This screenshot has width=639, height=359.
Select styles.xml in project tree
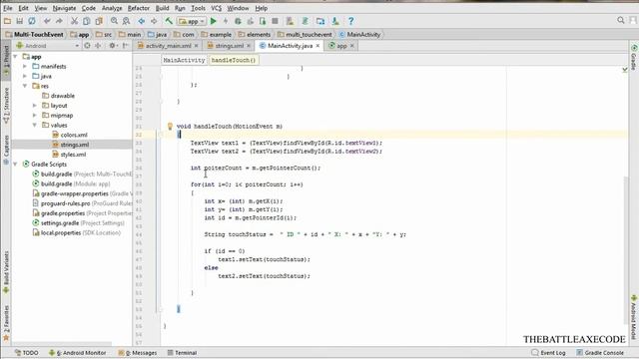coord(73,155)
